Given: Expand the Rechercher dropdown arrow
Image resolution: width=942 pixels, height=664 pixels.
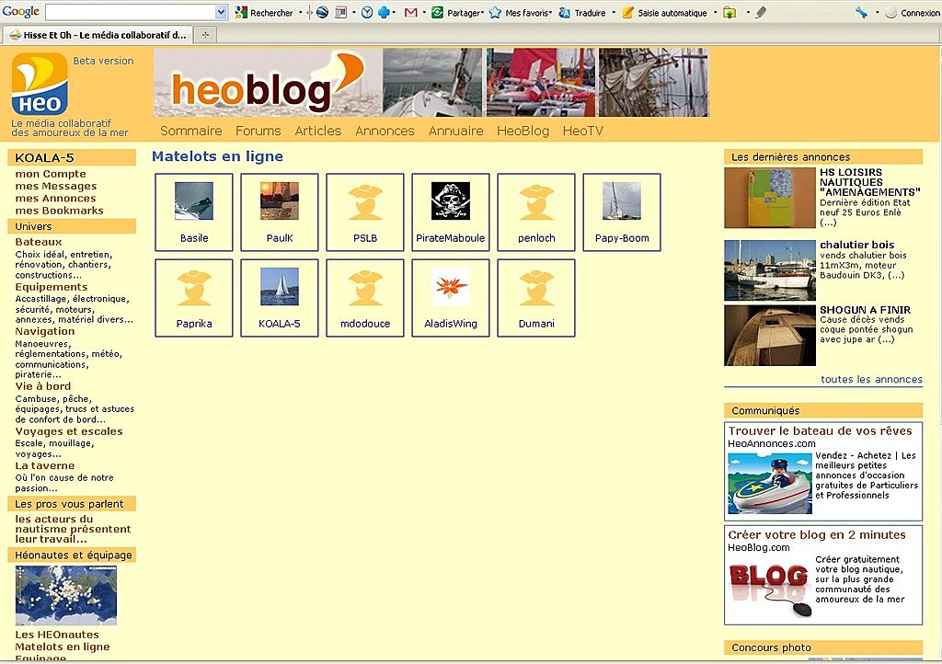Looking at the screenshot, I should click(301, 13).
